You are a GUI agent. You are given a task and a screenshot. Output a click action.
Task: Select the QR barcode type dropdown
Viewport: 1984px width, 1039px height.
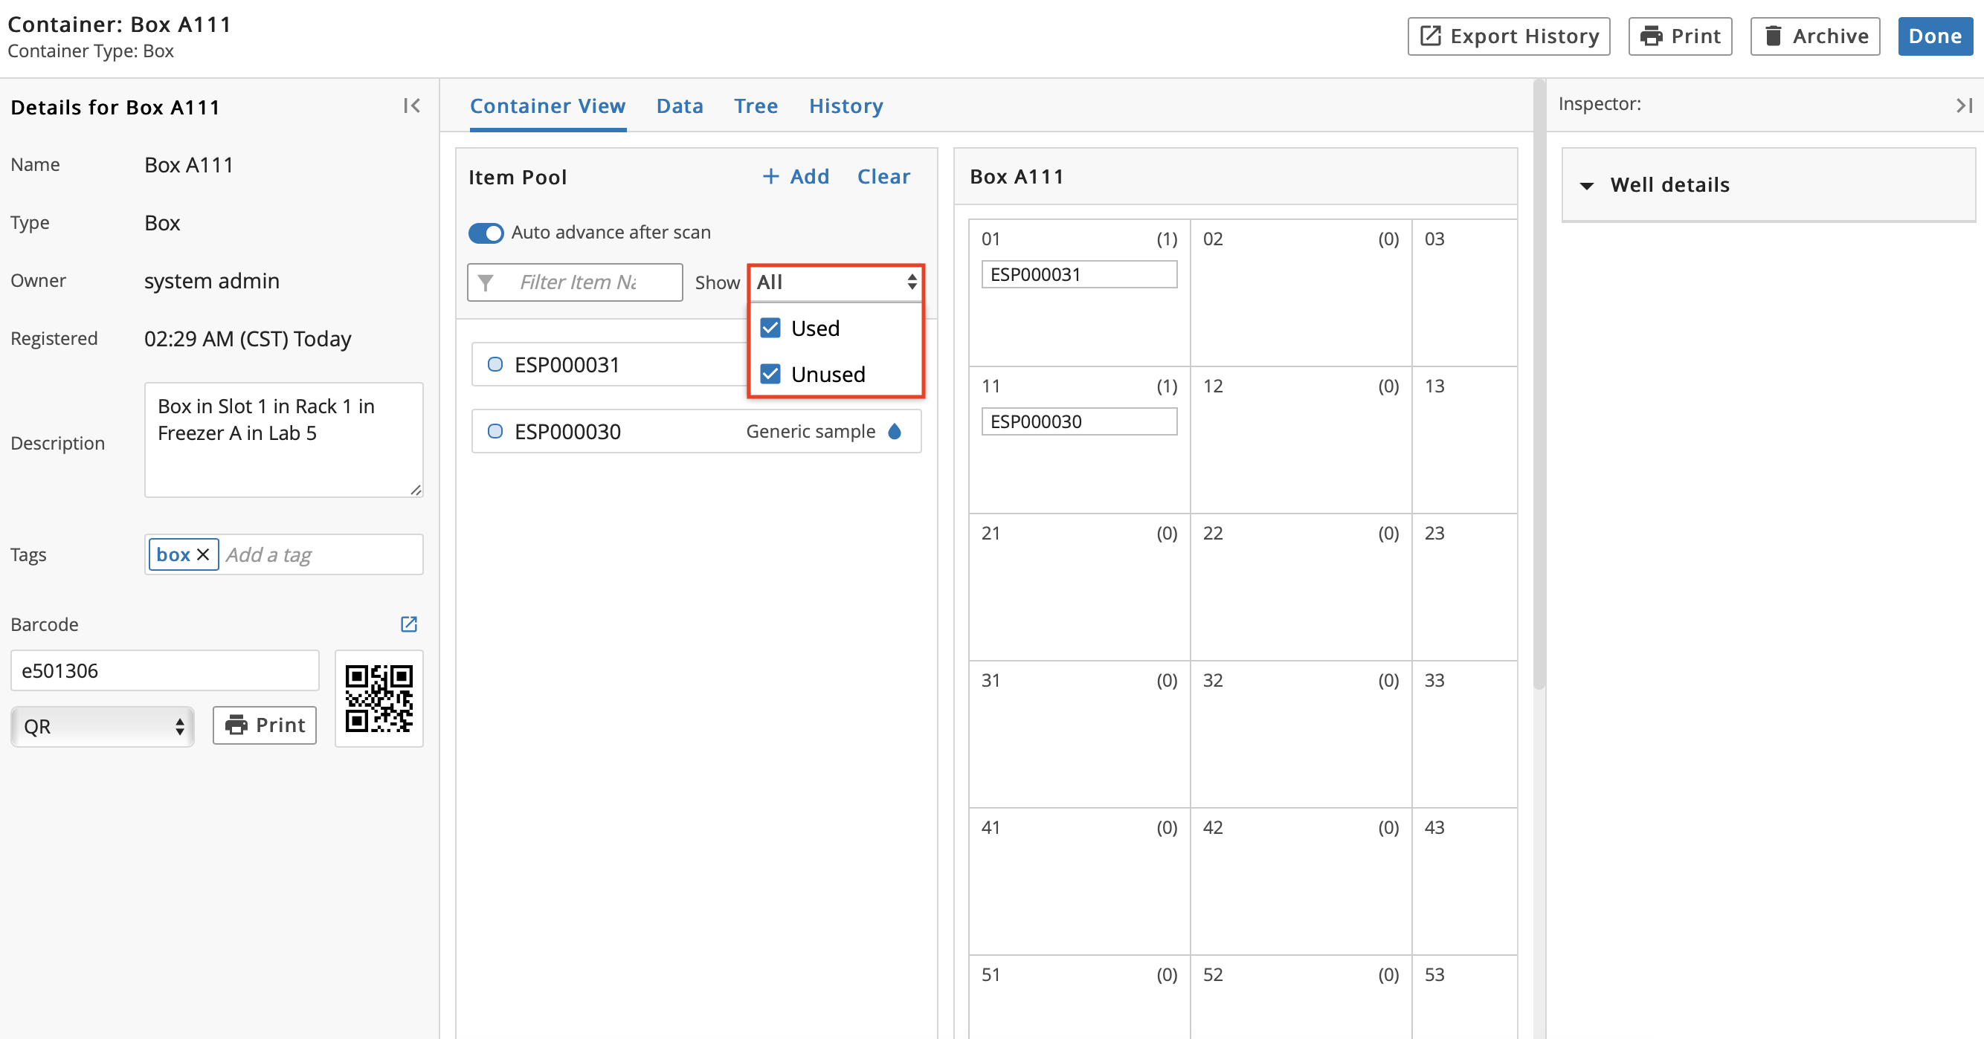click(103, 725)
